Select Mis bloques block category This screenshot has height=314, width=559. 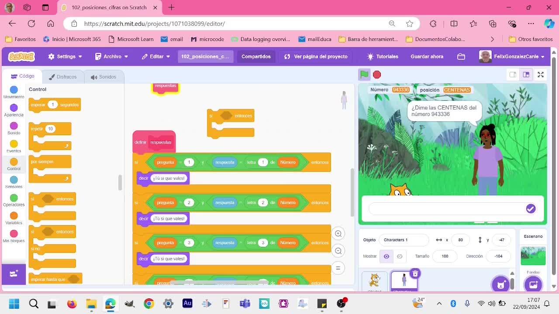[x=14, y=236]
